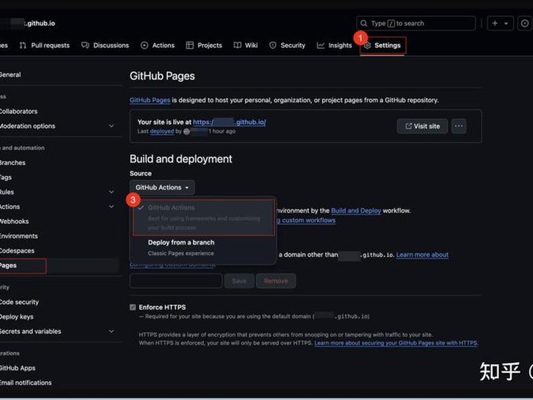
Task: Open Tags settings in sidebar
Action: click(x=6, y=177)
